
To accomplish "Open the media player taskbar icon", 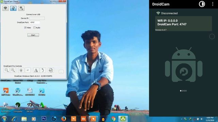I will click(34, 119).
